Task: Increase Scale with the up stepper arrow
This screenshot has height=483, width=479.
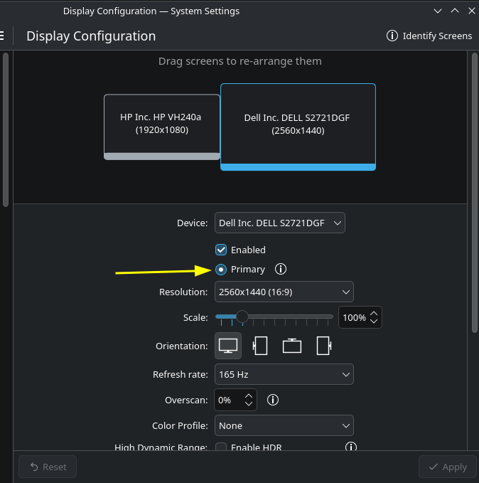Action: tap(374, 313)
